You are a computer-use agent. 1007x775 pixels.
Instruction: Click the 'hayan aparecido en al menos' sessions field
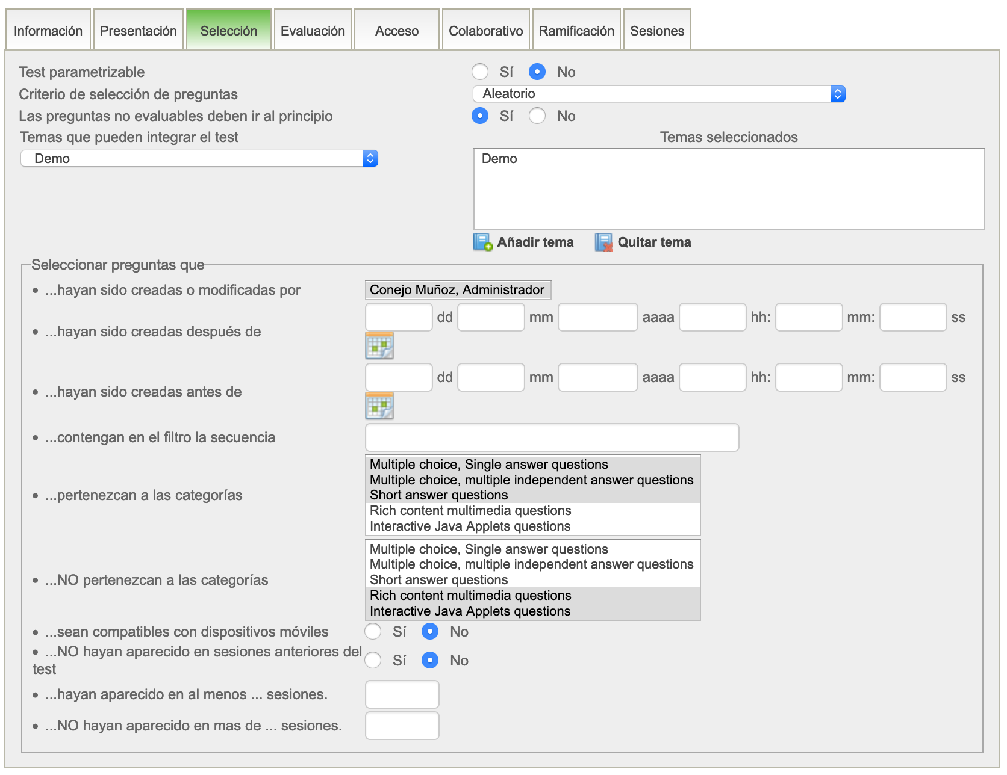402,694
